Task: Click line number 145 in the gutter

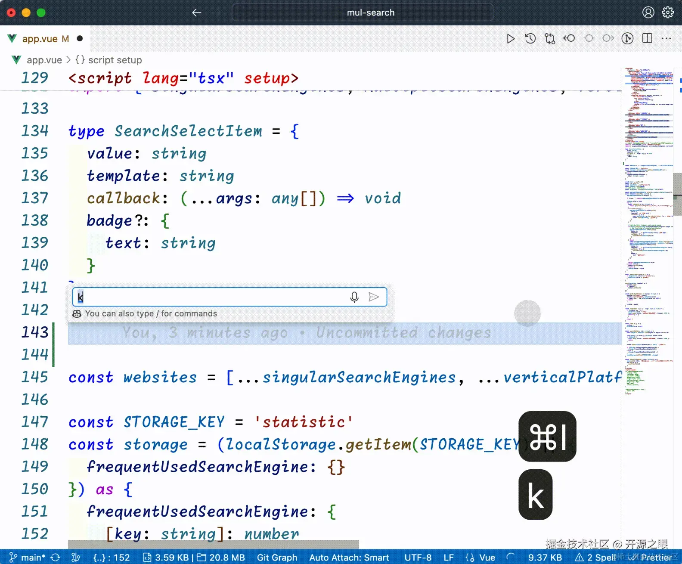Action: (x=35, y=377)
